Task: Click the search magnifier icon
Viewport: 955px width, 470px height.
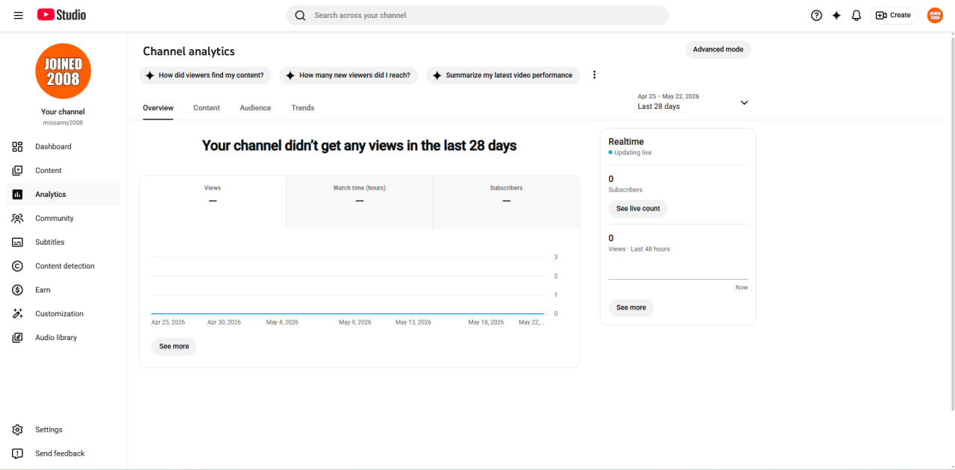Action: click(x=300, y=15)
